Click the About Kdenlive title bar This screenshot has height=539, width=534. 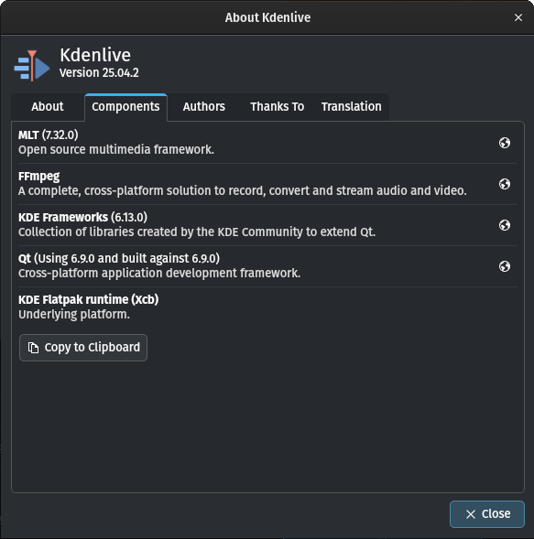(x=267, y=17)
